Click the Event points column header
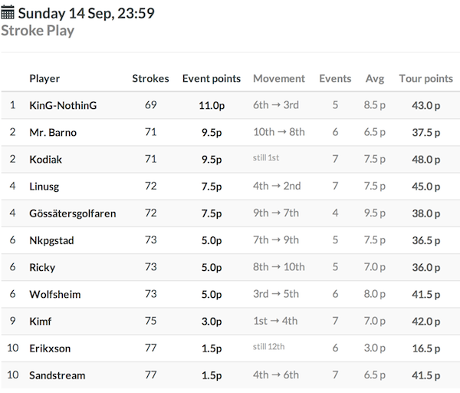This screenshot has width=460, height=393. point(212,78)
